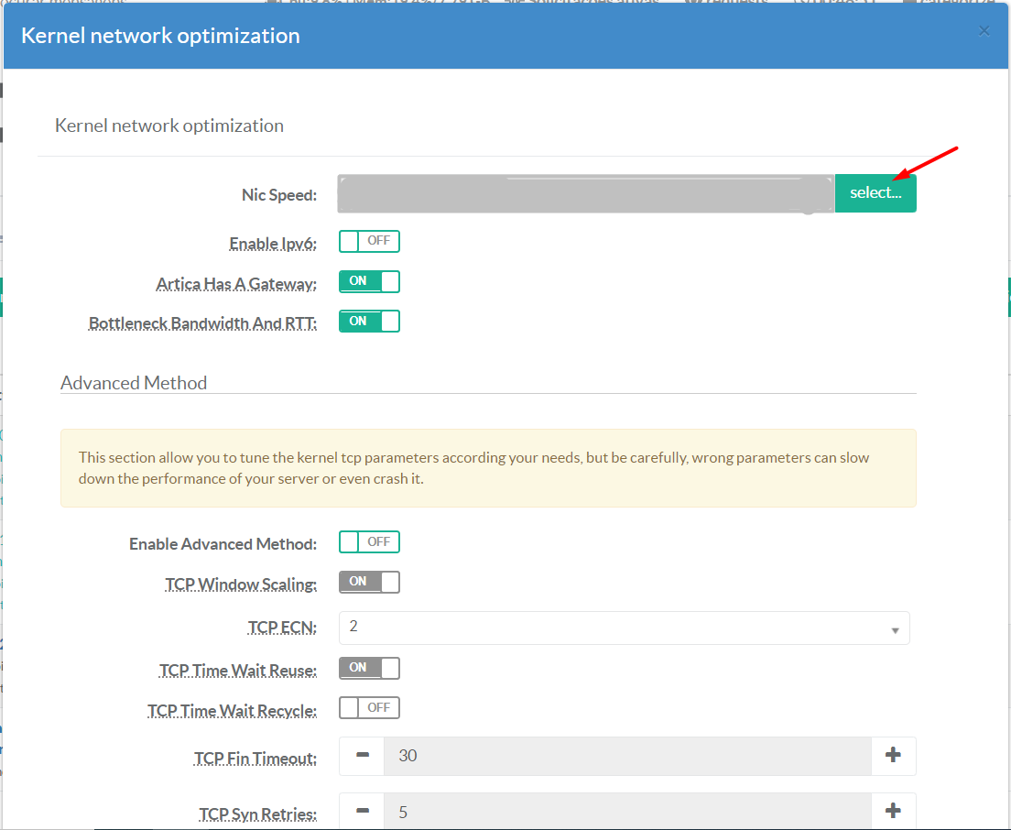
Task: Click the TCP ECN dropdown arrow
Action: [x=894, y=630]
